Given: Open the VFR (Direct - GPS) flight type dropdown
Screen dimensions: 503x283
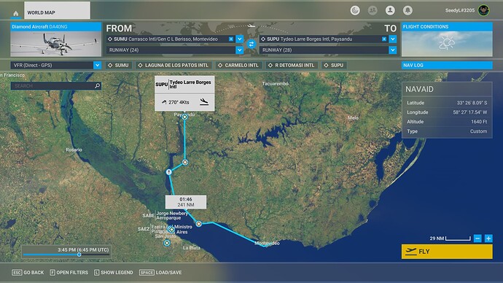Looking at the screenshot, I should (56, 65).
